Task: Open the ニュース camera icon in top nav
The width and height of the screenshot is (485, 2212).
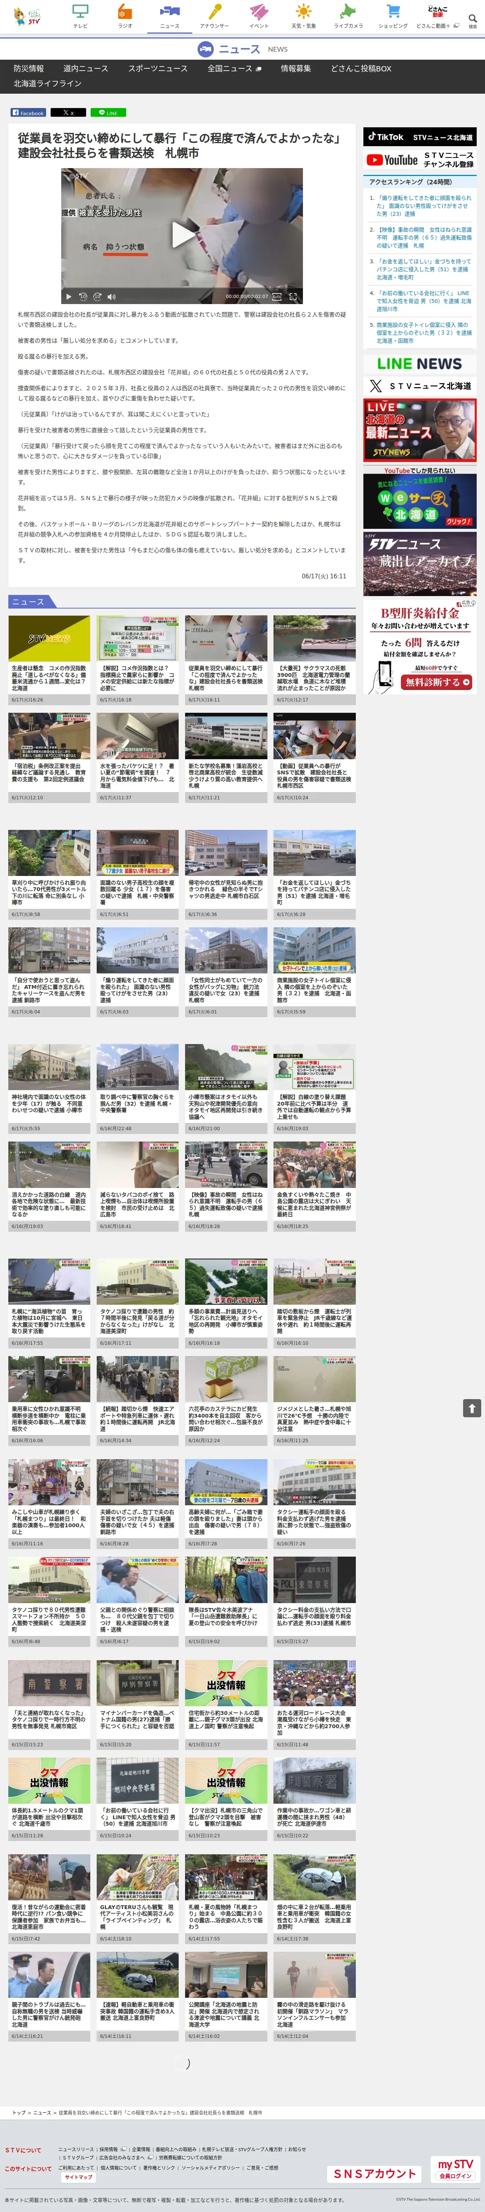Action: click(x=170, y=16)
